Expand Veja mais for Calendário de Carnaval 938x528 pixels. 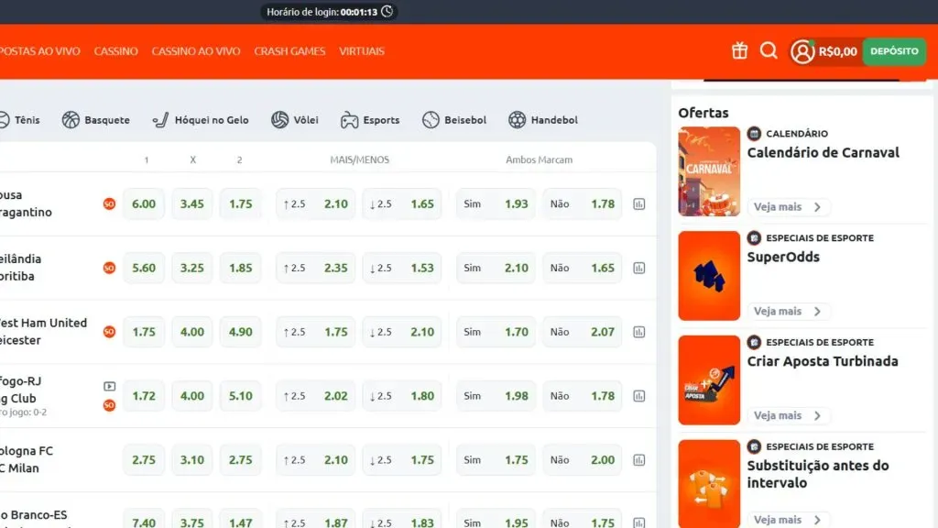(788, 207)
